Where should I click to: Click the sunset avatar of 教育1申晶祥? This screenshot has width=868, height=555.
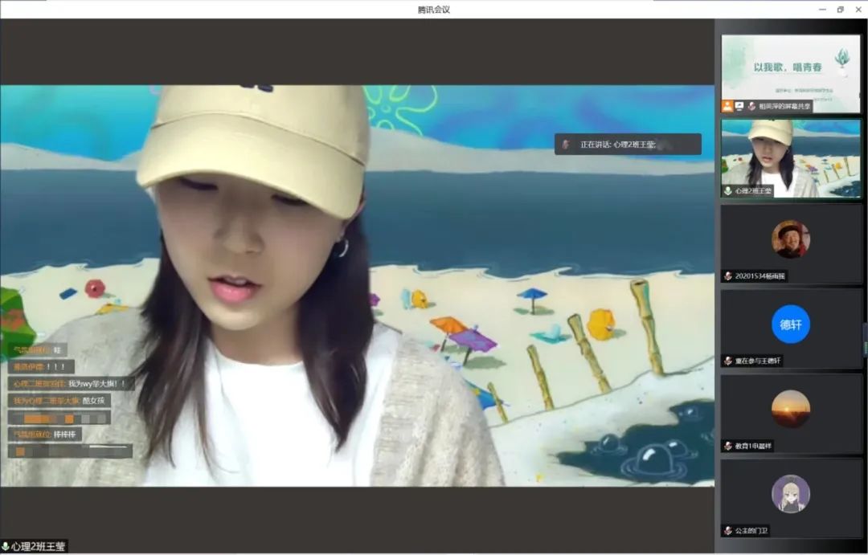[x=790, y=409]
